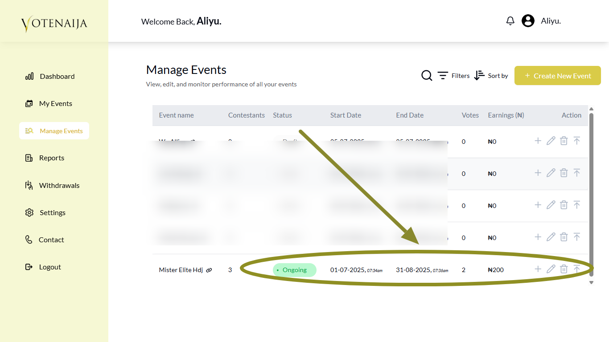Image resolution: width=609 pixels, height=342 pixels.
Task: Open Withdrawals page
Action: [x=52, y=185]
